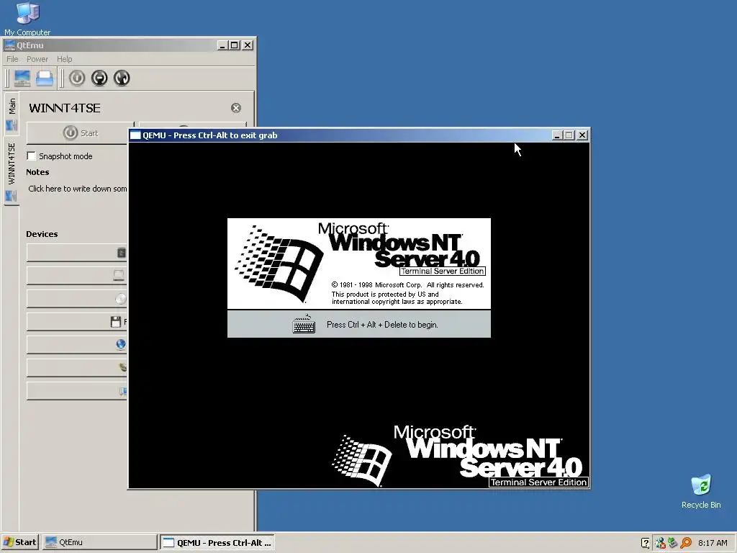Expand the sound device section

[x=76, y=368]
